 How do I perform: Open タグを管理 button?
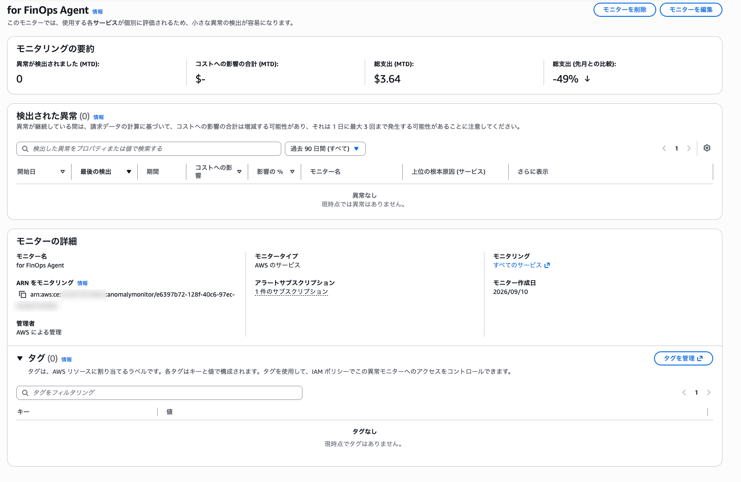(683, 358)
